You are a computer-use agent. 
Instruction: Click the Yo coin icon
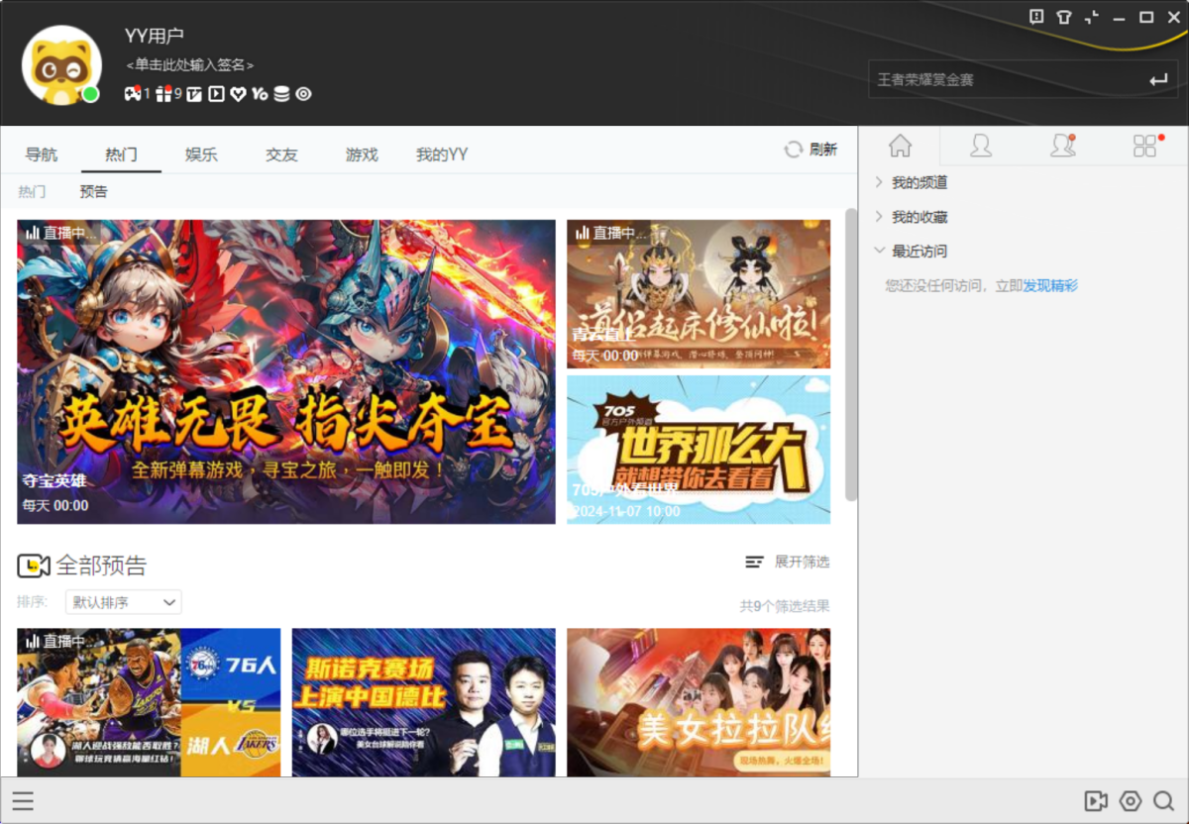point(260,94)
